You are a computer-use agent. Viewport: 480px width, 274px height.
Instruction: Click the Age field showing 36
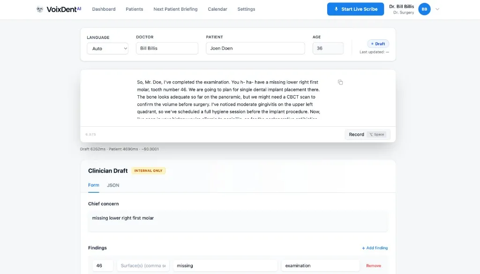(x=328, y=48)
